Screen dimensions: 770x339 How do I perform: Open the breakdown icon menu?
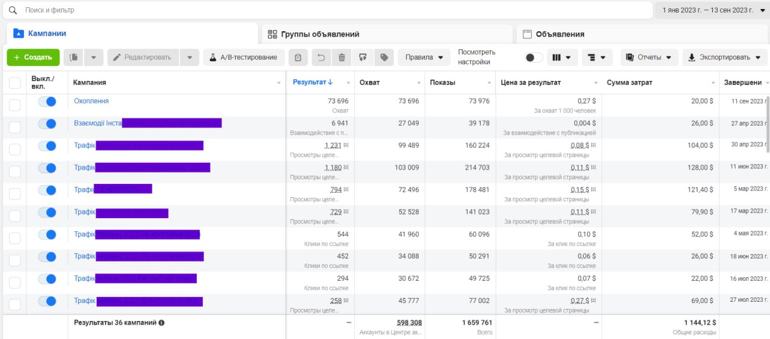pyautogui.click(x=596, y=58)
